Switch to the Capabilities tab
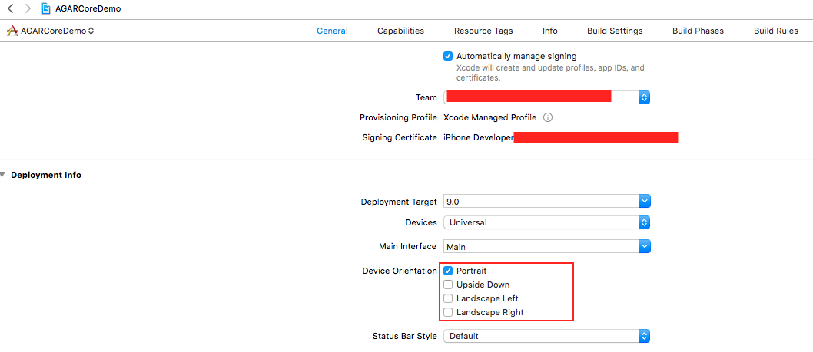This screenshot has width=813, height=352. [x=400, y=31]
